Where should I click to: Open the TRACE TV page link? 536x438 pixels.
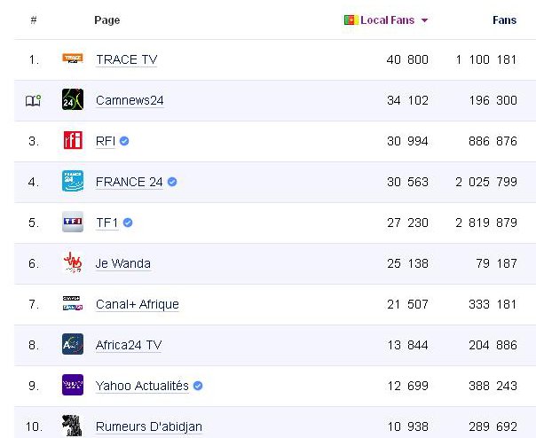(x=126, y=59)
